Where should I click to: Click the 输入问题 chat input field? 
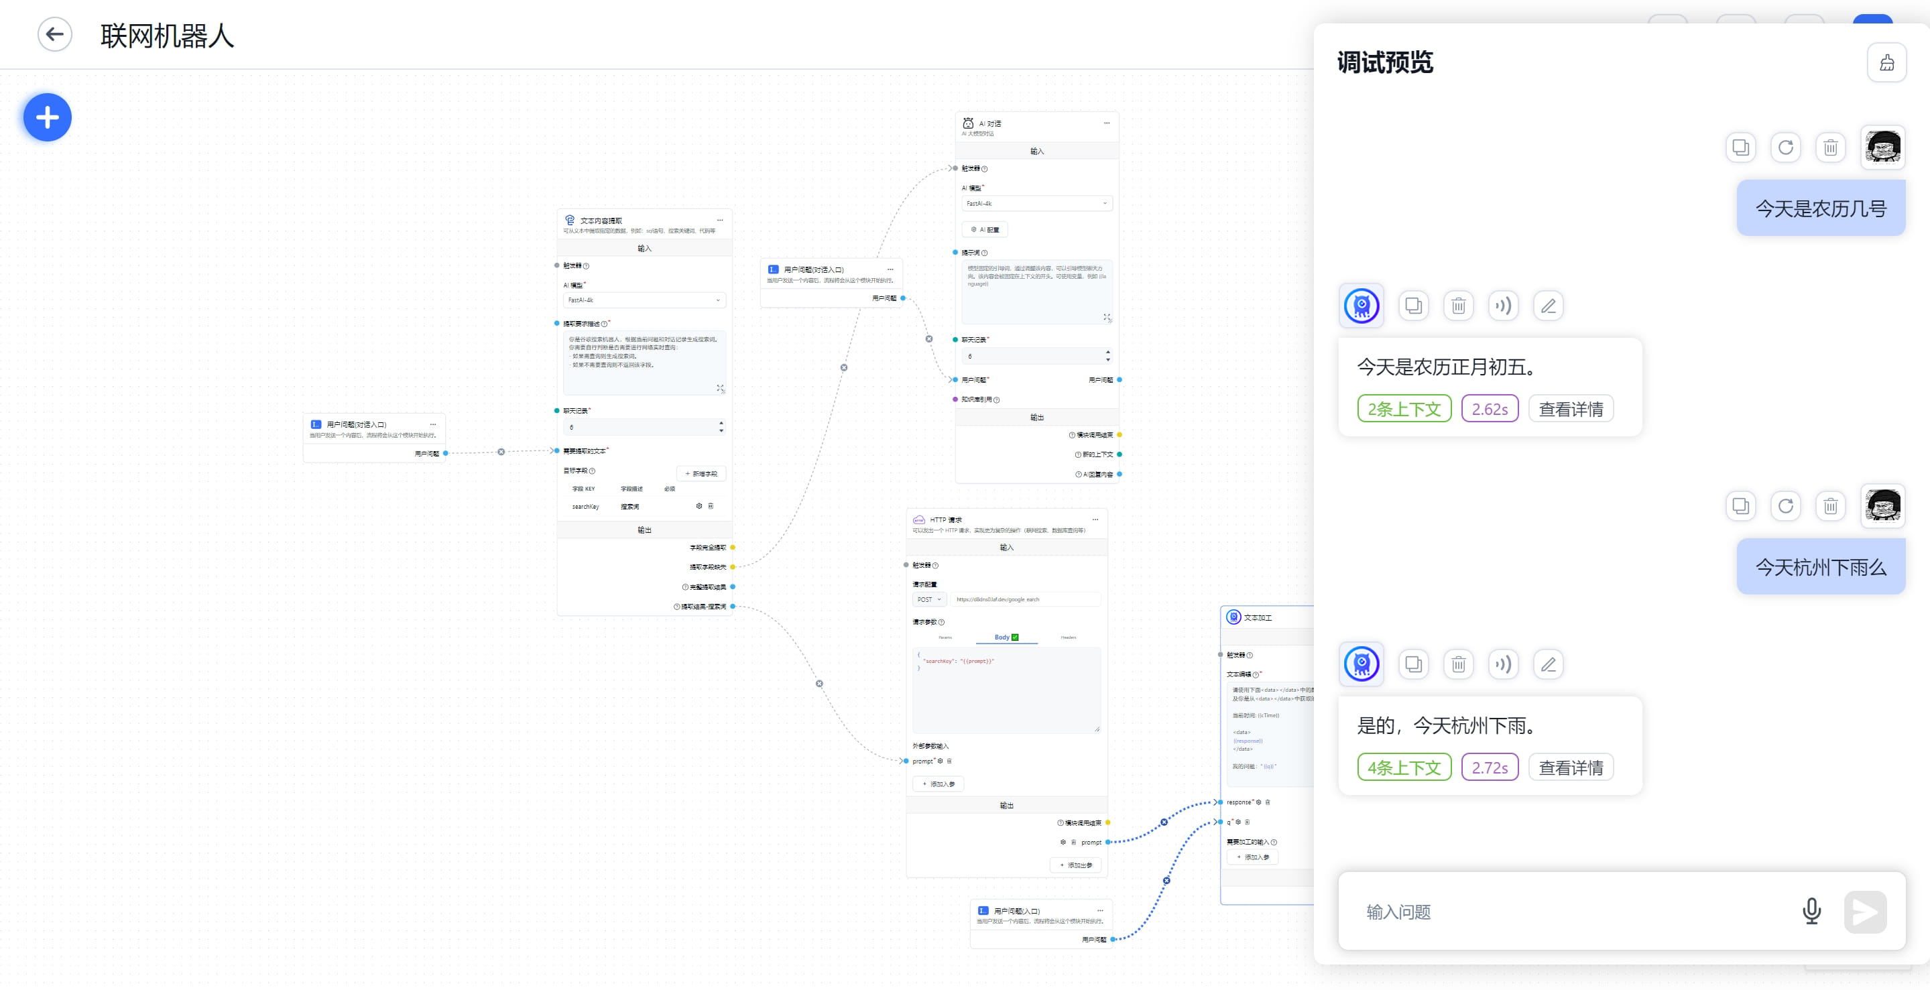1573,912
